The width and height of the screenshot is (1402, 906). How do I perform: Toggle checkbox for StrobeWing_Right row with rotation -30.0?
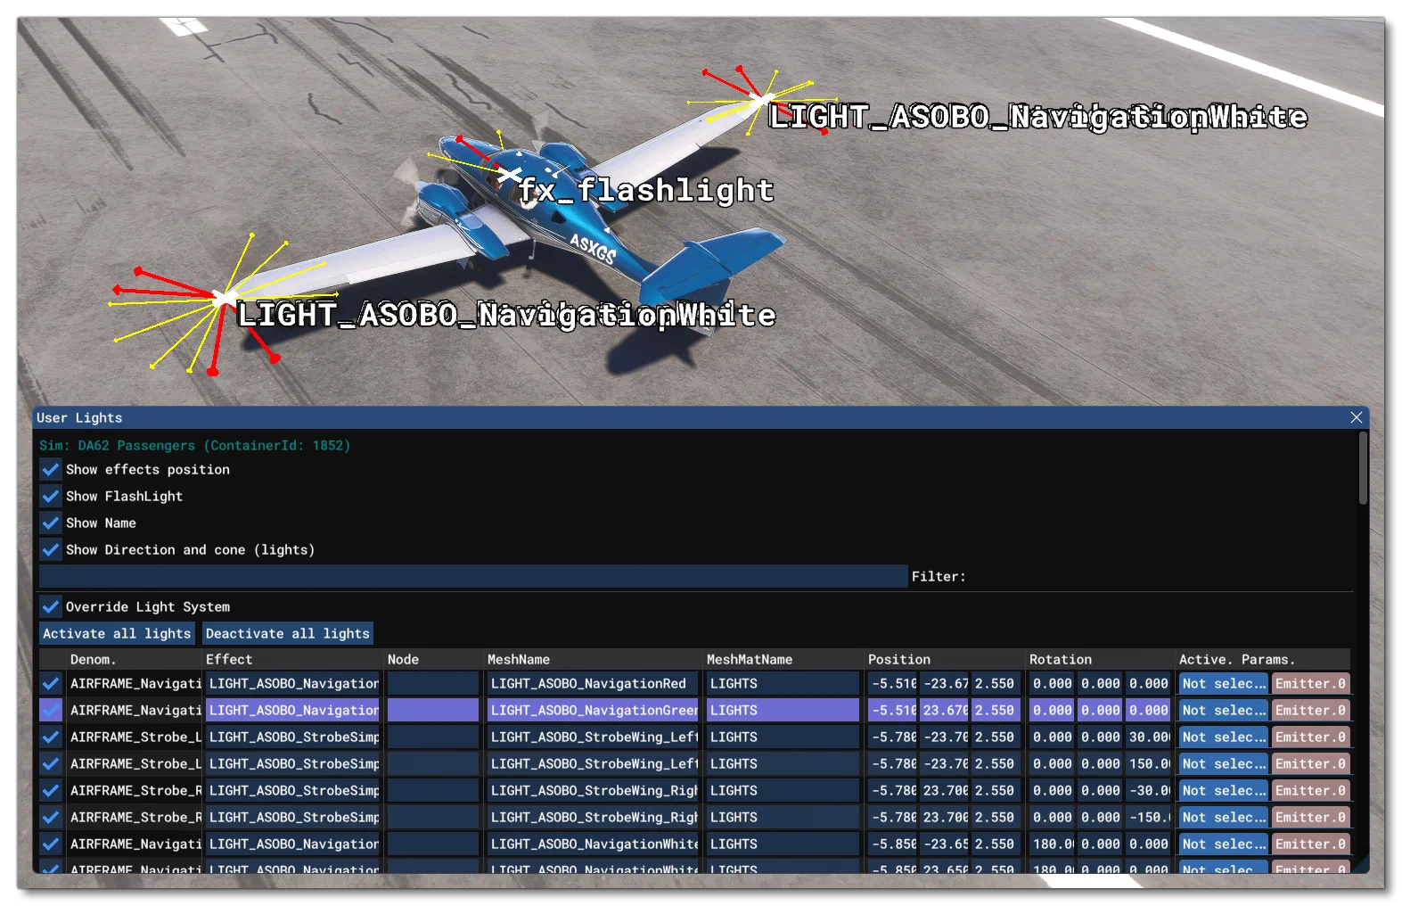(x=51, y=790)
